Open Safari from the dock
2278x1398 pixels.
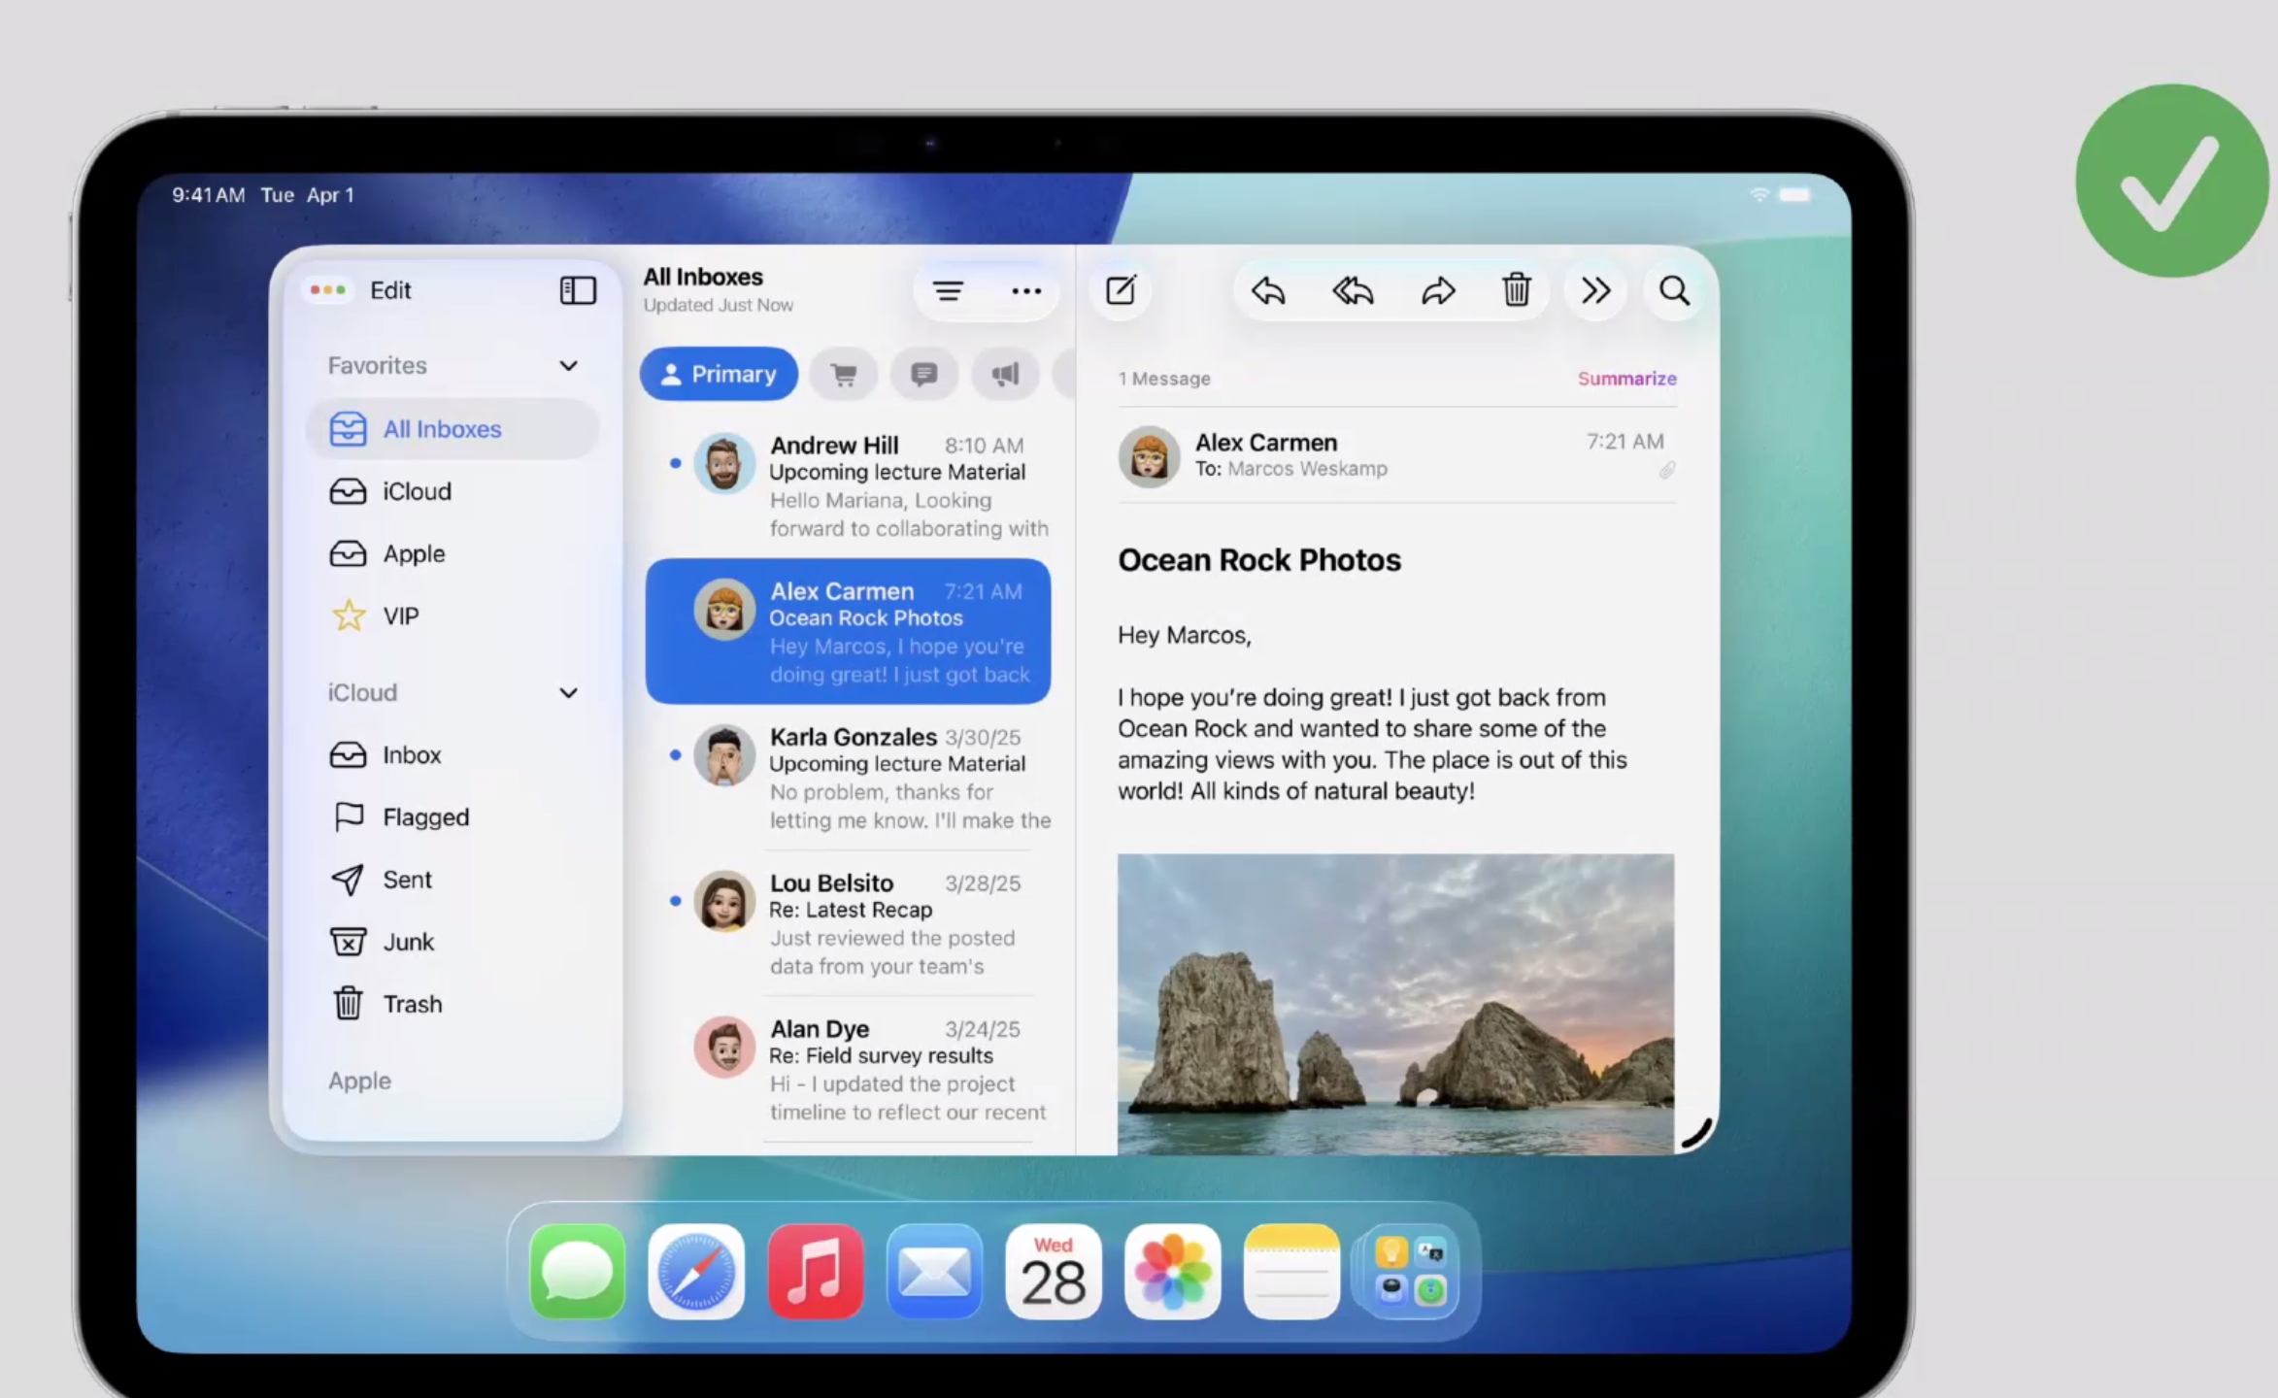(x=696, y=1272)
